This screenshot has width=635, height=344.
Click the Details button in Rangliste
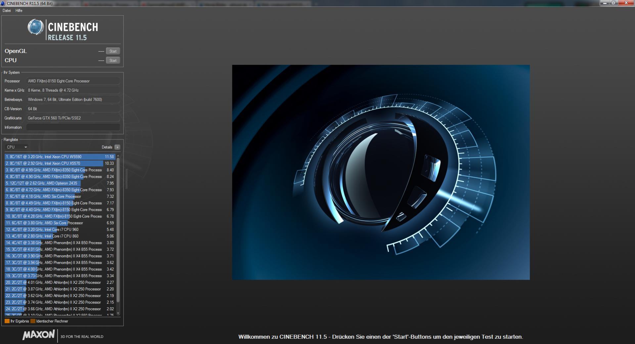107,147
